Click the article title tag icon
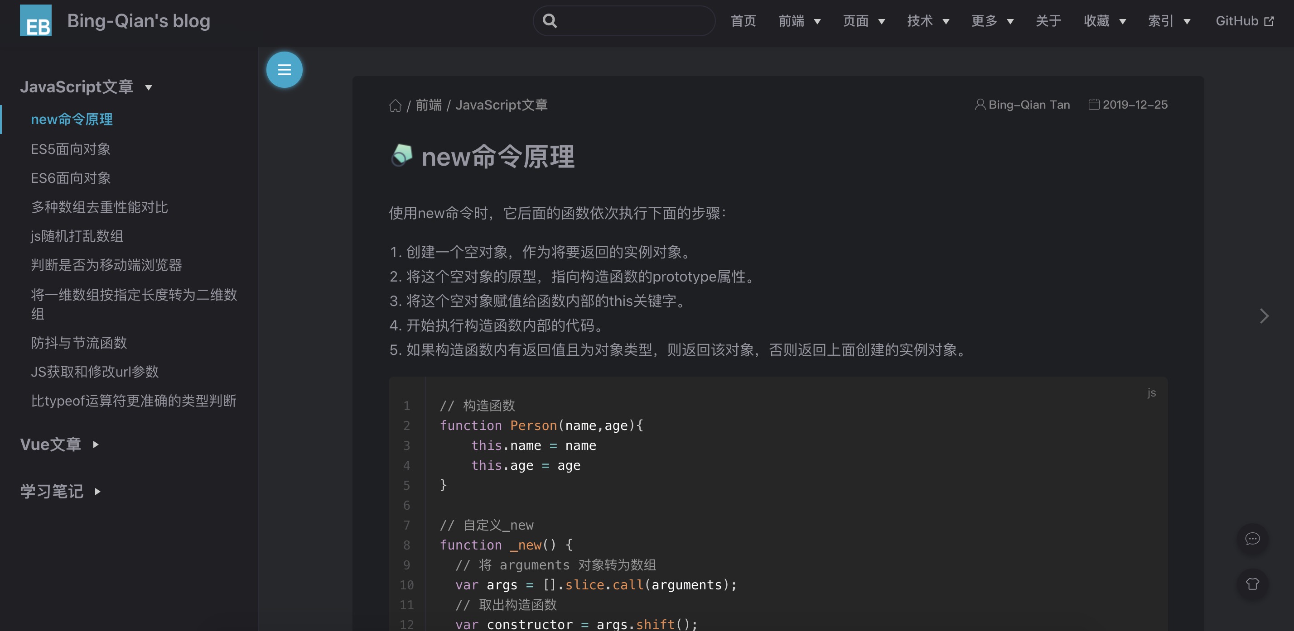The width and height of the screenshot is (1294, 631). tap(402, 155)
